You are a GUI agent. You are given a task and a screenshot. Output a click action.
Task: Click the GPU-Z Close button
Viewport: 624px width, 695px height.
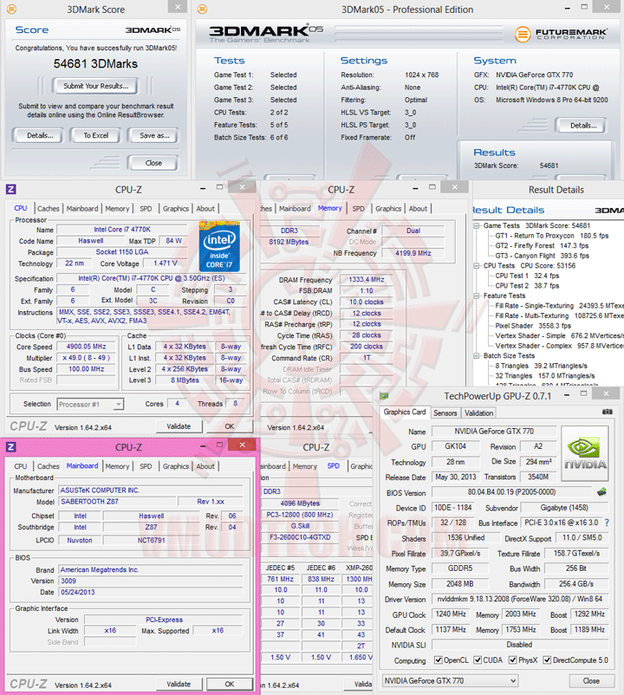point(591,681)
